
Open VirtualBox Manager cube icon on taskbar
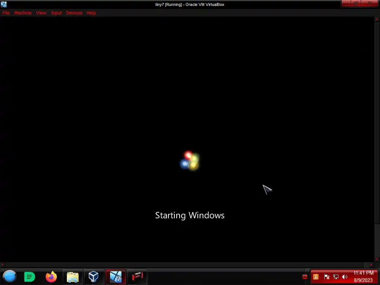click(x=94, y=277)
